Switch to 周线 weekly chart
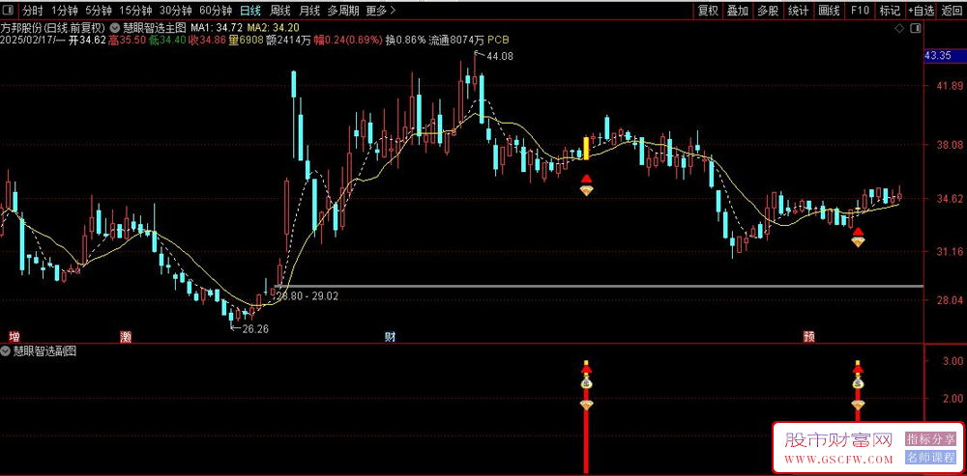Viewport: 967px width, 476px height. pyautogui.click(x=280, y=10)
